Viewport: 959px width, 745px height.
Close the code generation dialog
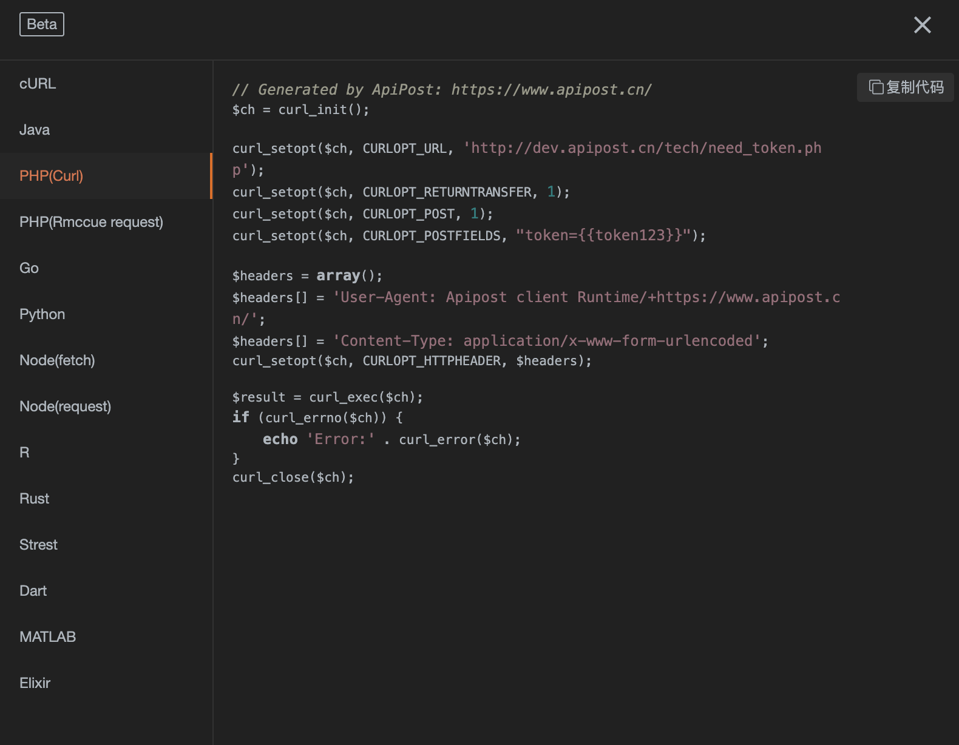(x=922, y=25)
